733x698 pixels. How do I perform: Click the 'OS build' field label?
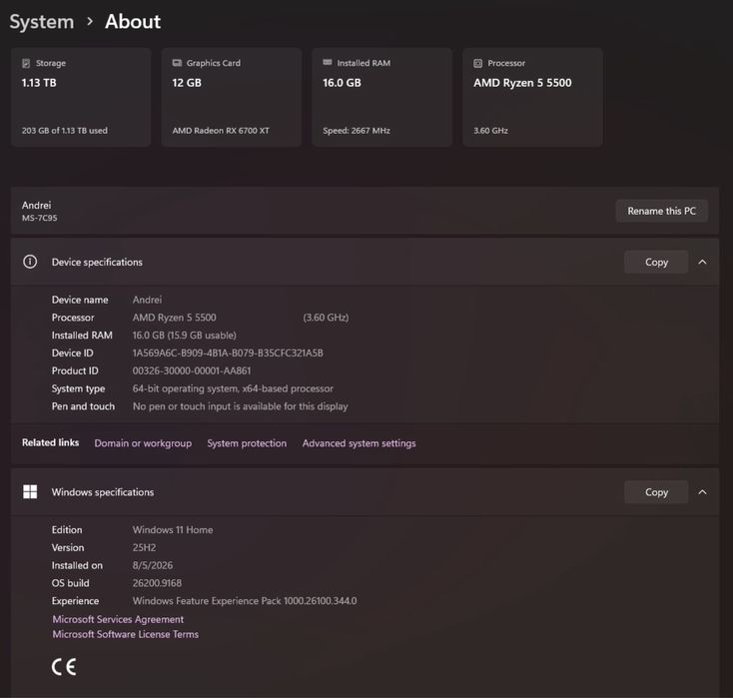[70, 583]
